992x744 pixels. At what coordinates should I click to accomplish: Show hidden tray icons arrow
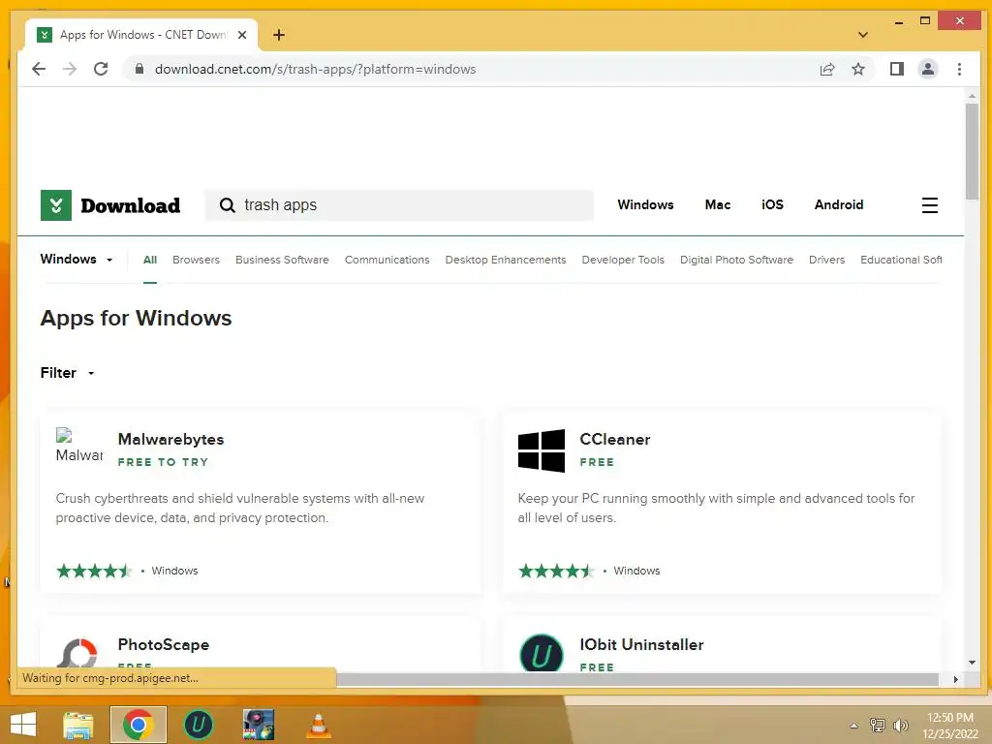pyautogui.click(x=854, y=726)
